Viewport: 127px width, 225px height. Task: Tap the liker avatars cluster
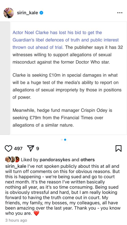tap(12, 159)
